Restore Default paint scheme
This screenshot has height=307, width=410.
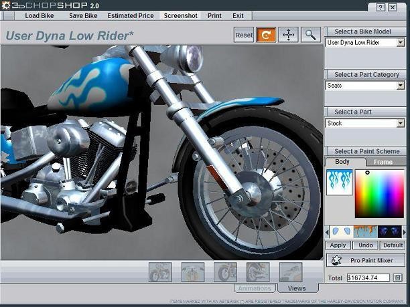point(393,245)
